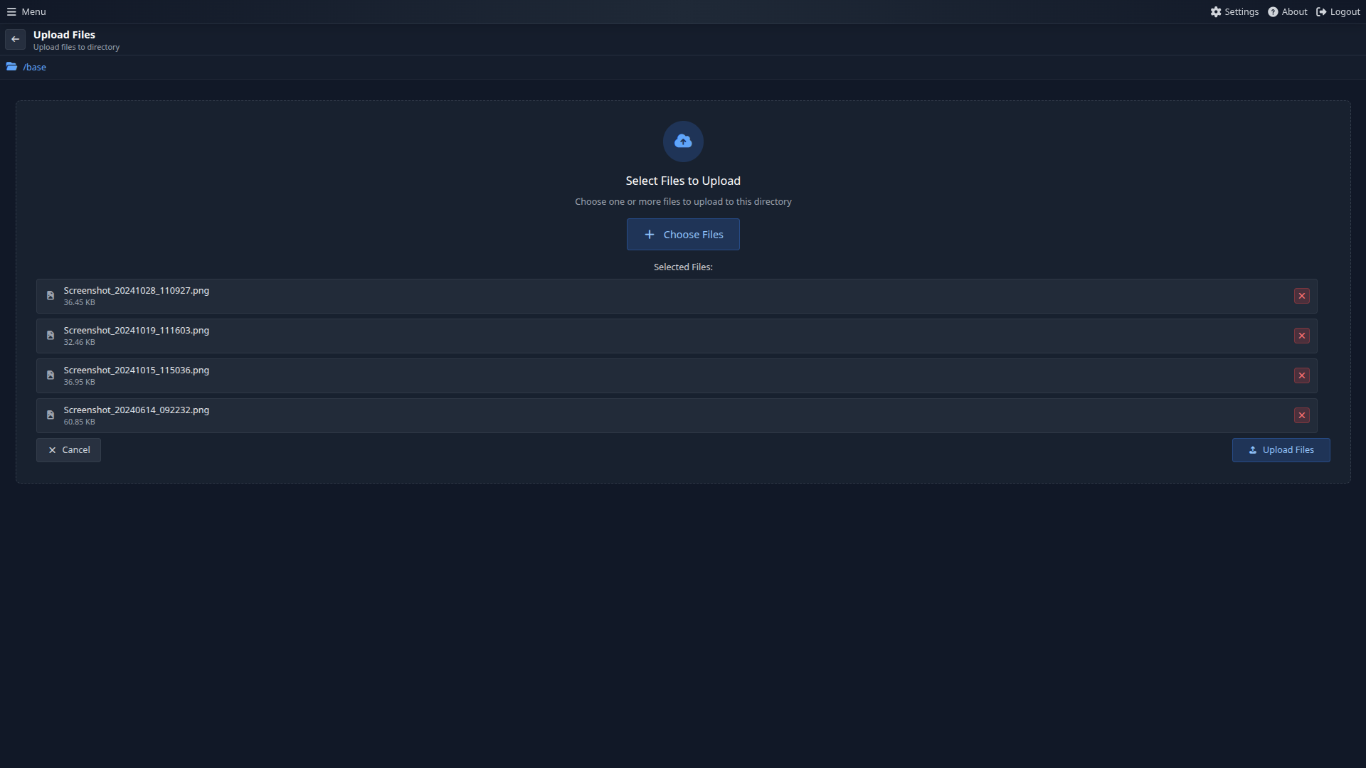This screenshot has height=768, width=1366.
Task: Click the cloud upload icon
Action: click(x=683, y=142)
